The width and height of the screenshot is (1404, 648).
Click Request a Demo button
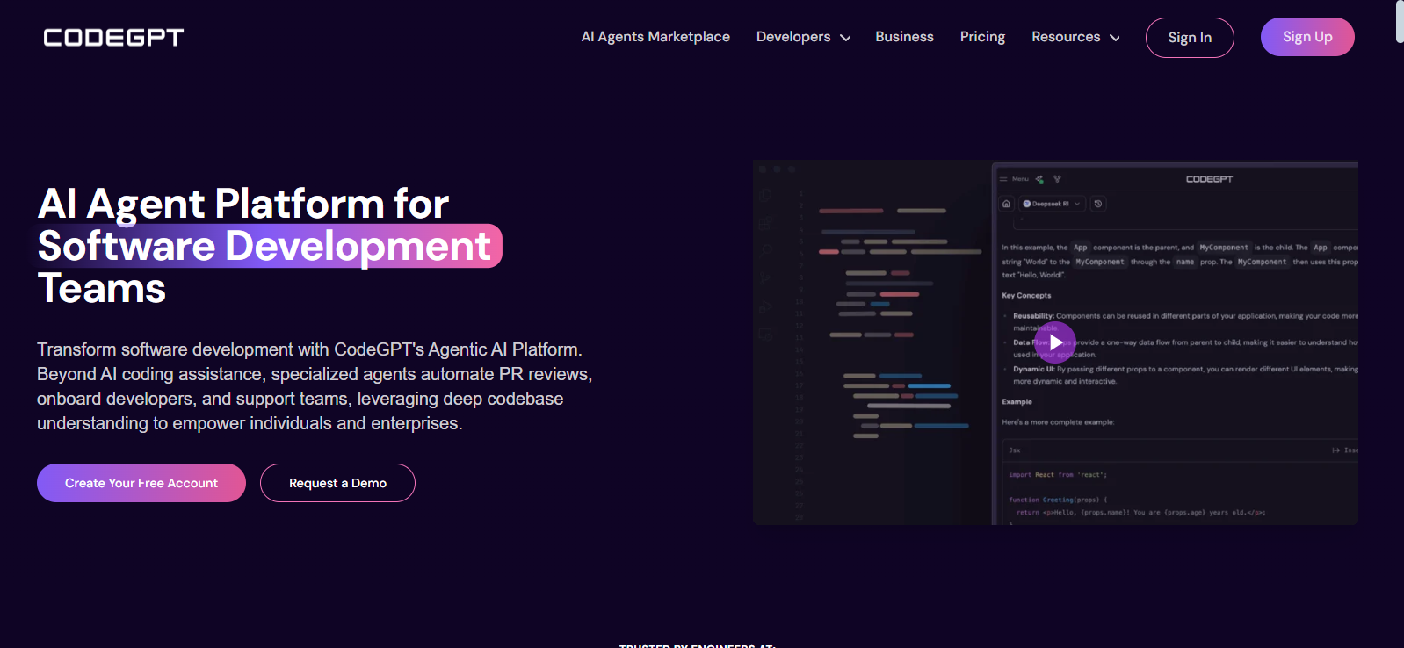coord(337,483)
